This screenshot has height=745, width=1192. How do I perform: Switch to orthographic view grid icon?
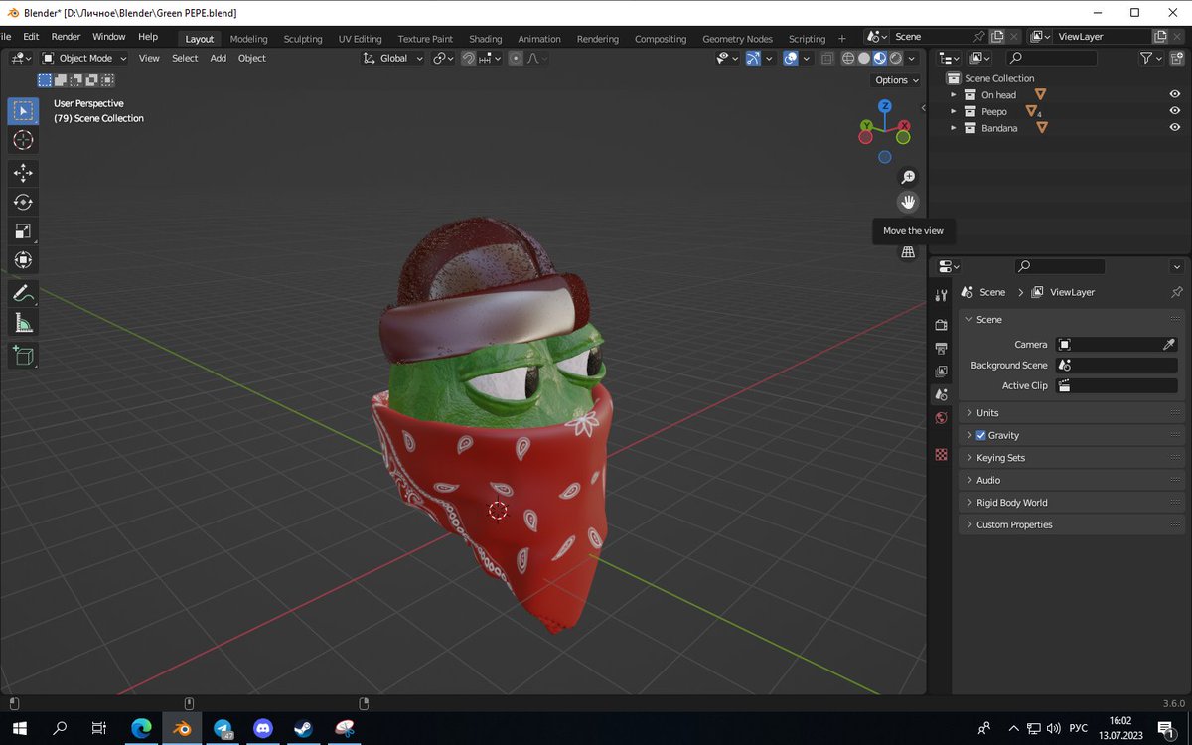[x=908, y=252]
